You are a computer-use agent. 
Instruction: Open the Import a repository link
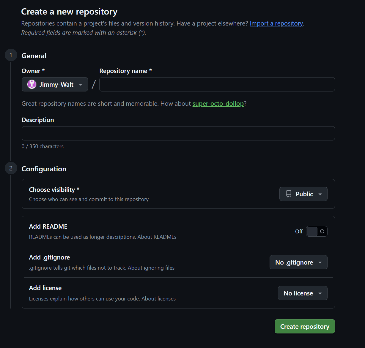click(x=276, y=23)
